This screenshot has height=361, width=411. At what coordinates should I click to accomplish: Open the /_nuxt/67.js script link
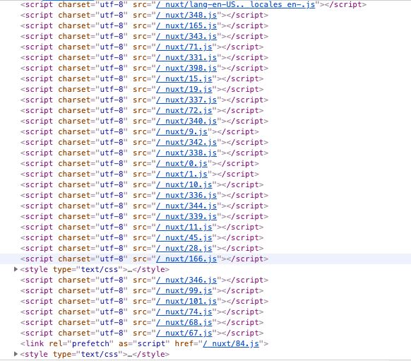(x=184, y=333)
